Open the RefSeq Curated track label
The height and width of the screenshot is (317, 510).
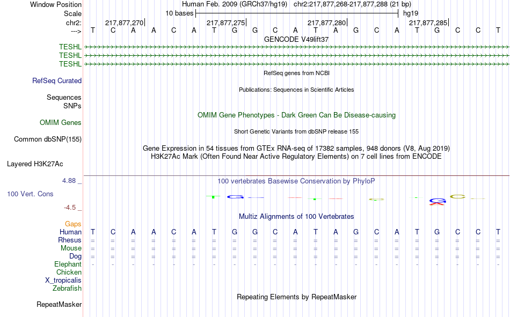tap(57, 80)
